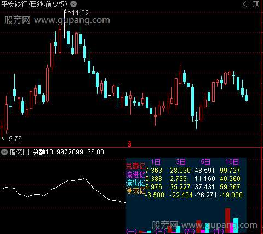
Task: Click the 流进亿 row label
Action: tap(135, 174)
